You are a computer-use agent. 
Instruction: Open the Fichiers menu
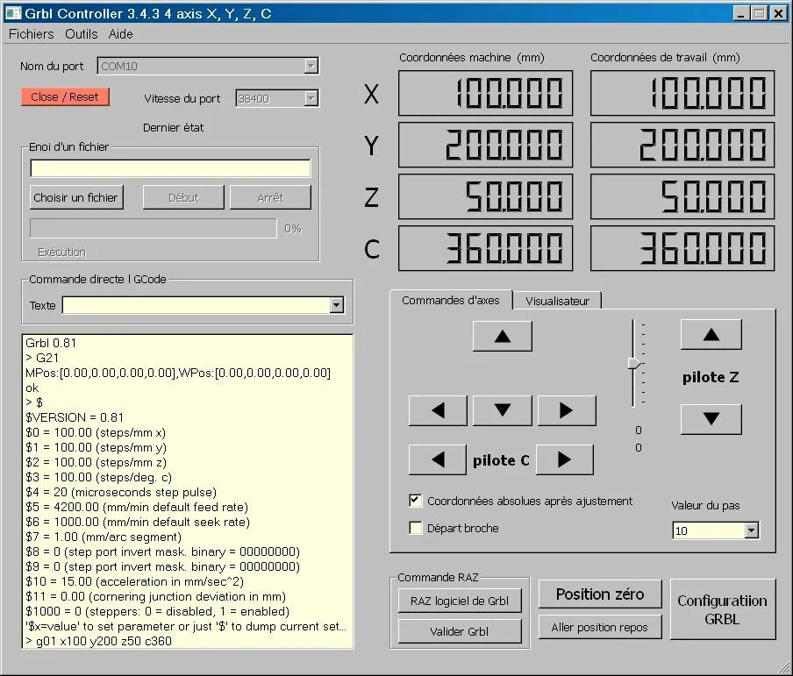point(32,34)
